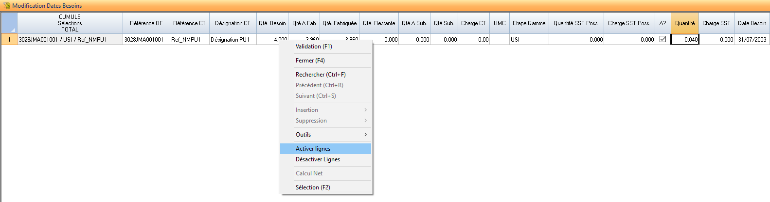
Task: Edit the Quantité cell value 0,040
Action: pyautogui.click(x=684, y=40)
